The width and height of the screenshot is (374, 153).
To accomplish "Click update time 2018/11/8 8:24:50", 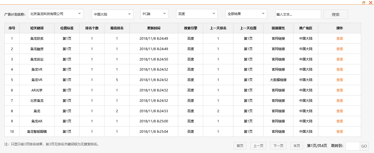I will click(154, 59).
